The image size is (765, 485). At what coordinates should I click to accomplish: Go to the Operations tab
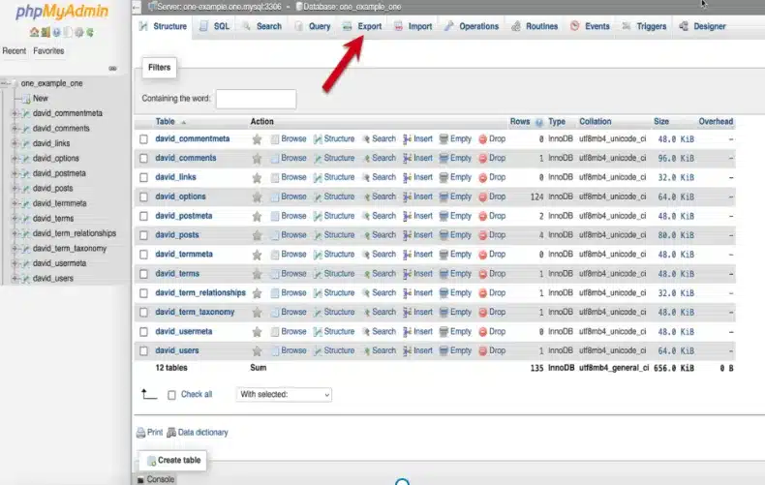(472, 26)
